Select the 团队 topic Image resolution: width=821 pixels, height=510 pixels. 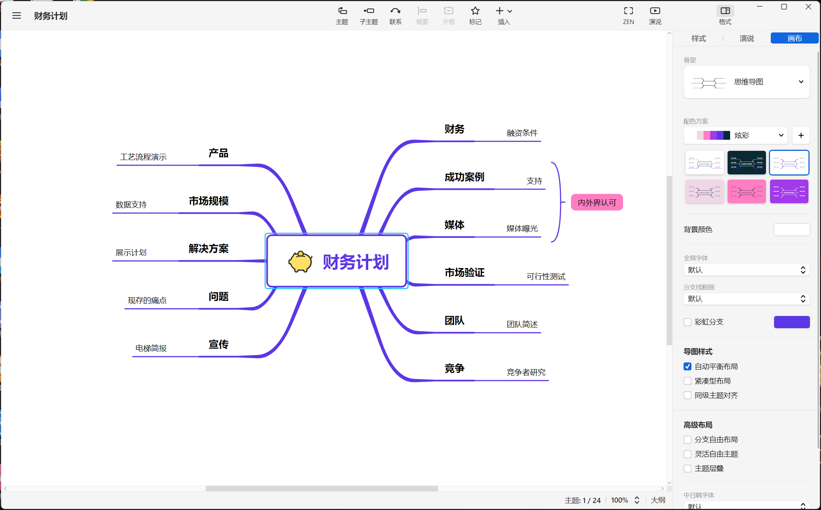(454, 320)
